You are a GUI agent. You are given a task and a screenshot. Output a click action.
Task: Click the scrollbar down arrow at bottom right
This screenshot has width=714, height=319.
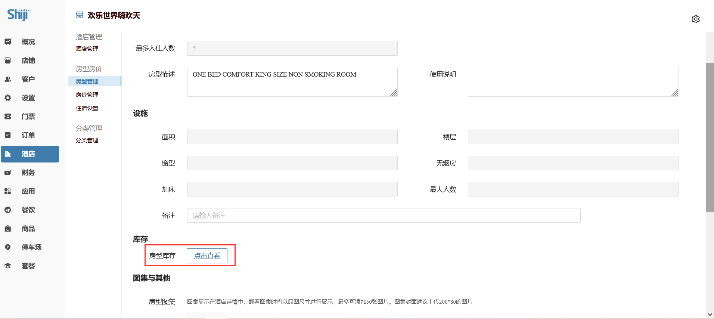pos(710,315)
